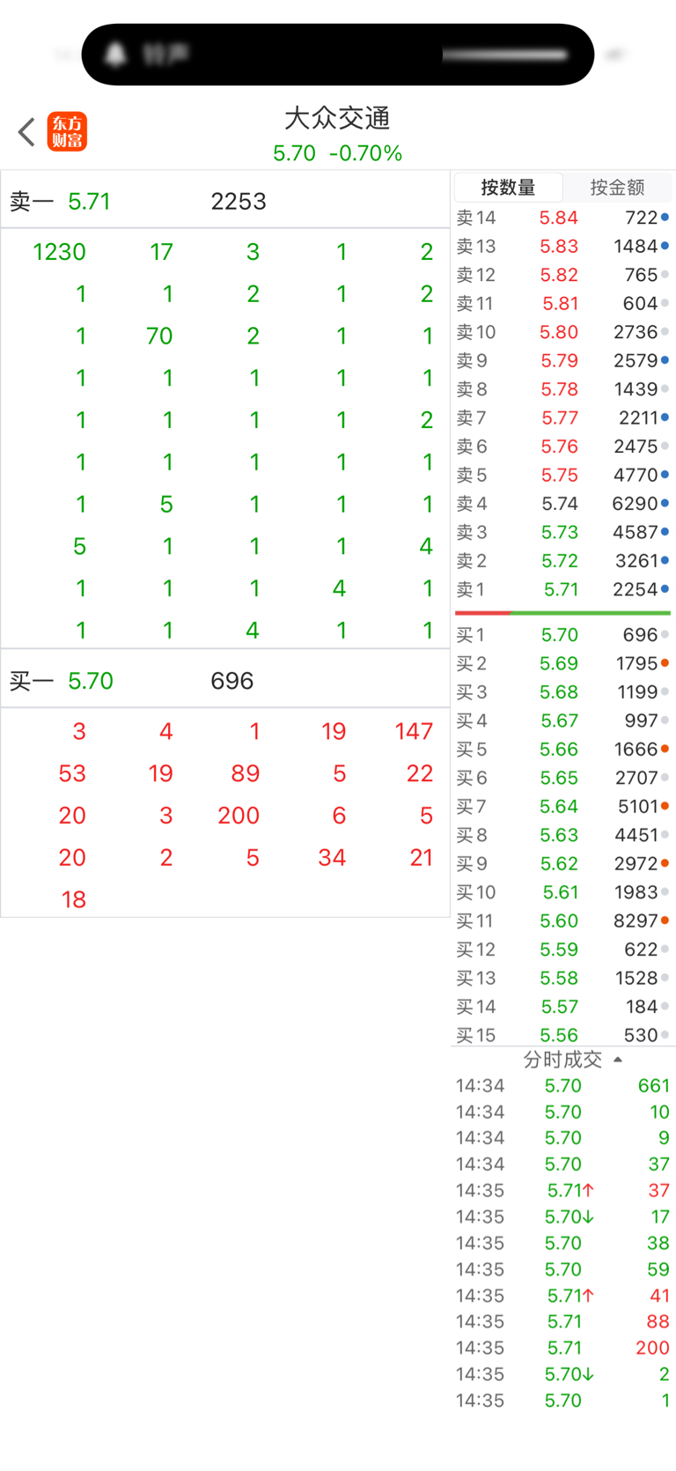The height and width of the screenshot is (1471, 676).
Task: Switch to the 按金额 tab
Action: pyautogui.click(x=617, y=188)
